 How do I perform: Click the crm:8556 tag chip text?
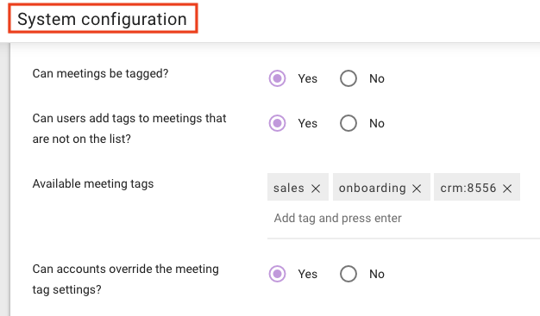[468, 188]
